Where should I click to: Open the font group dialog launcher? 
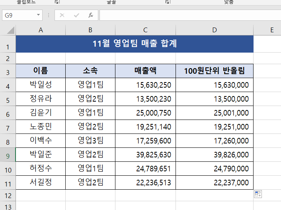click(168, 2)
